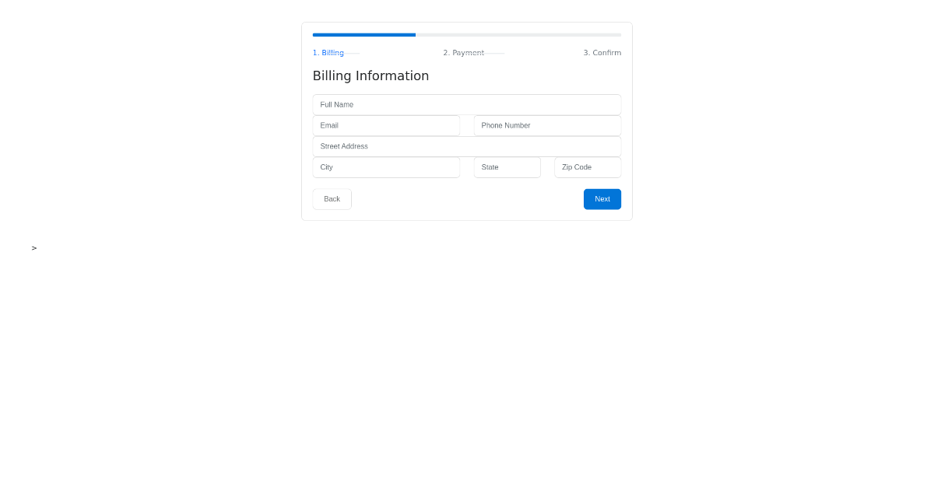The height and width of the screenshot is (490, 934).
Task: Jump to the "3. Confirm" step
Action: (x=602, y=52)
